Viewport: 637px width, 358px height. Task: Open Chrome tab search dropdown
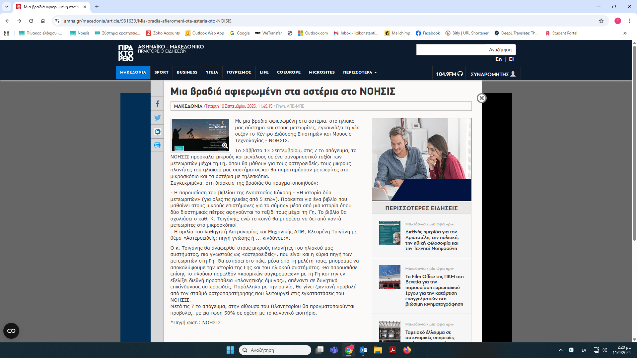tap(7, 7)
